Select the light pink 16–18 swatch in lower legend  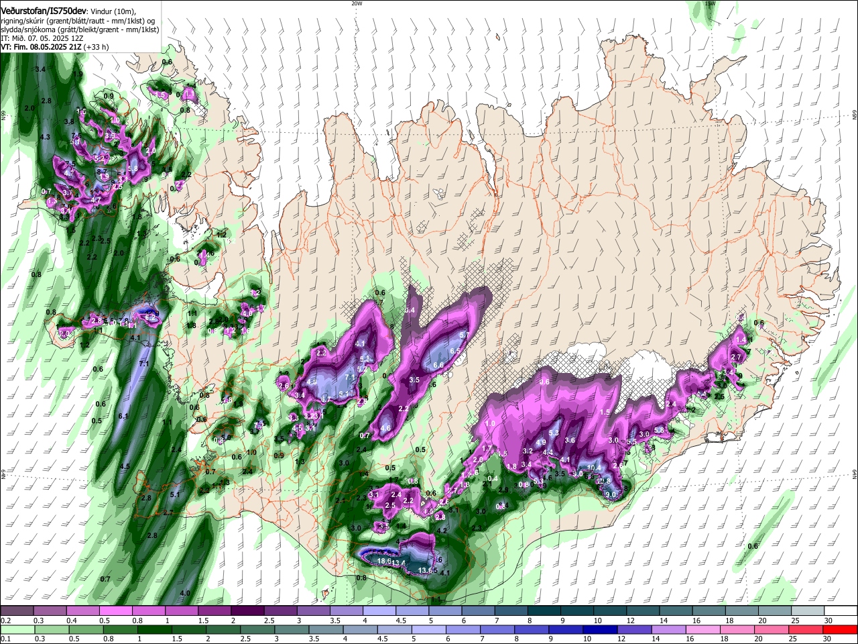point(704,629)
